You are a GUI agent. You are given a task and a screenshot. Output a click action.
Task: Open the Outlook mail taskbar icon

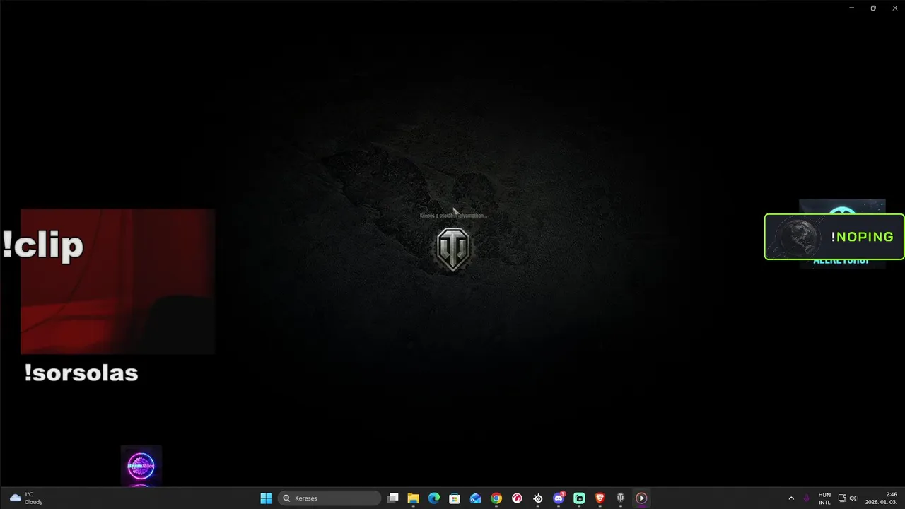[476, 498]
